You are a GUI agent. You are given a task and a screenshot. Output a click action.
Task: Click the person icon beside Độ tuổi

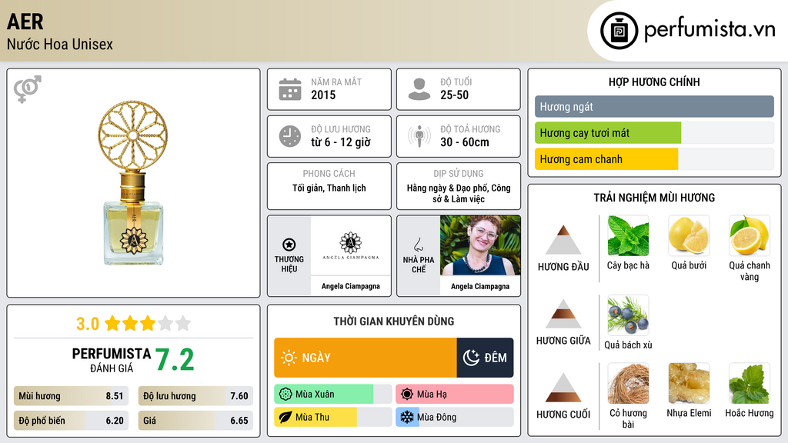coord(419,89)
